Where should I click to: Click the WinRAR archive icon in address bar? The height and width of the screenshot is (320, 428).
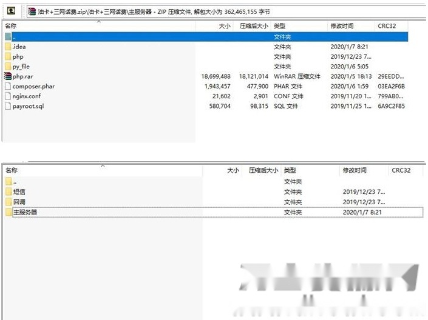[x=32, y=12]
